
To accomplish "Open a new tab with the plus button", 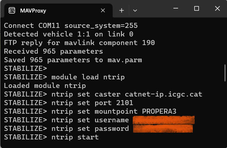I will [x=122, y=10].
